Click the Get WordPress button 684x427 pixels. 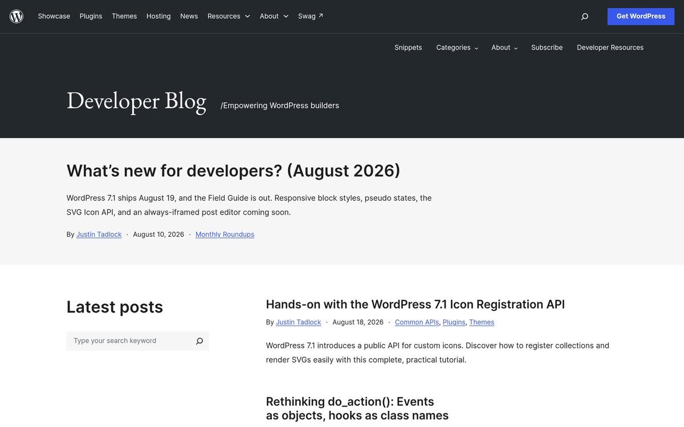(641, 17)
